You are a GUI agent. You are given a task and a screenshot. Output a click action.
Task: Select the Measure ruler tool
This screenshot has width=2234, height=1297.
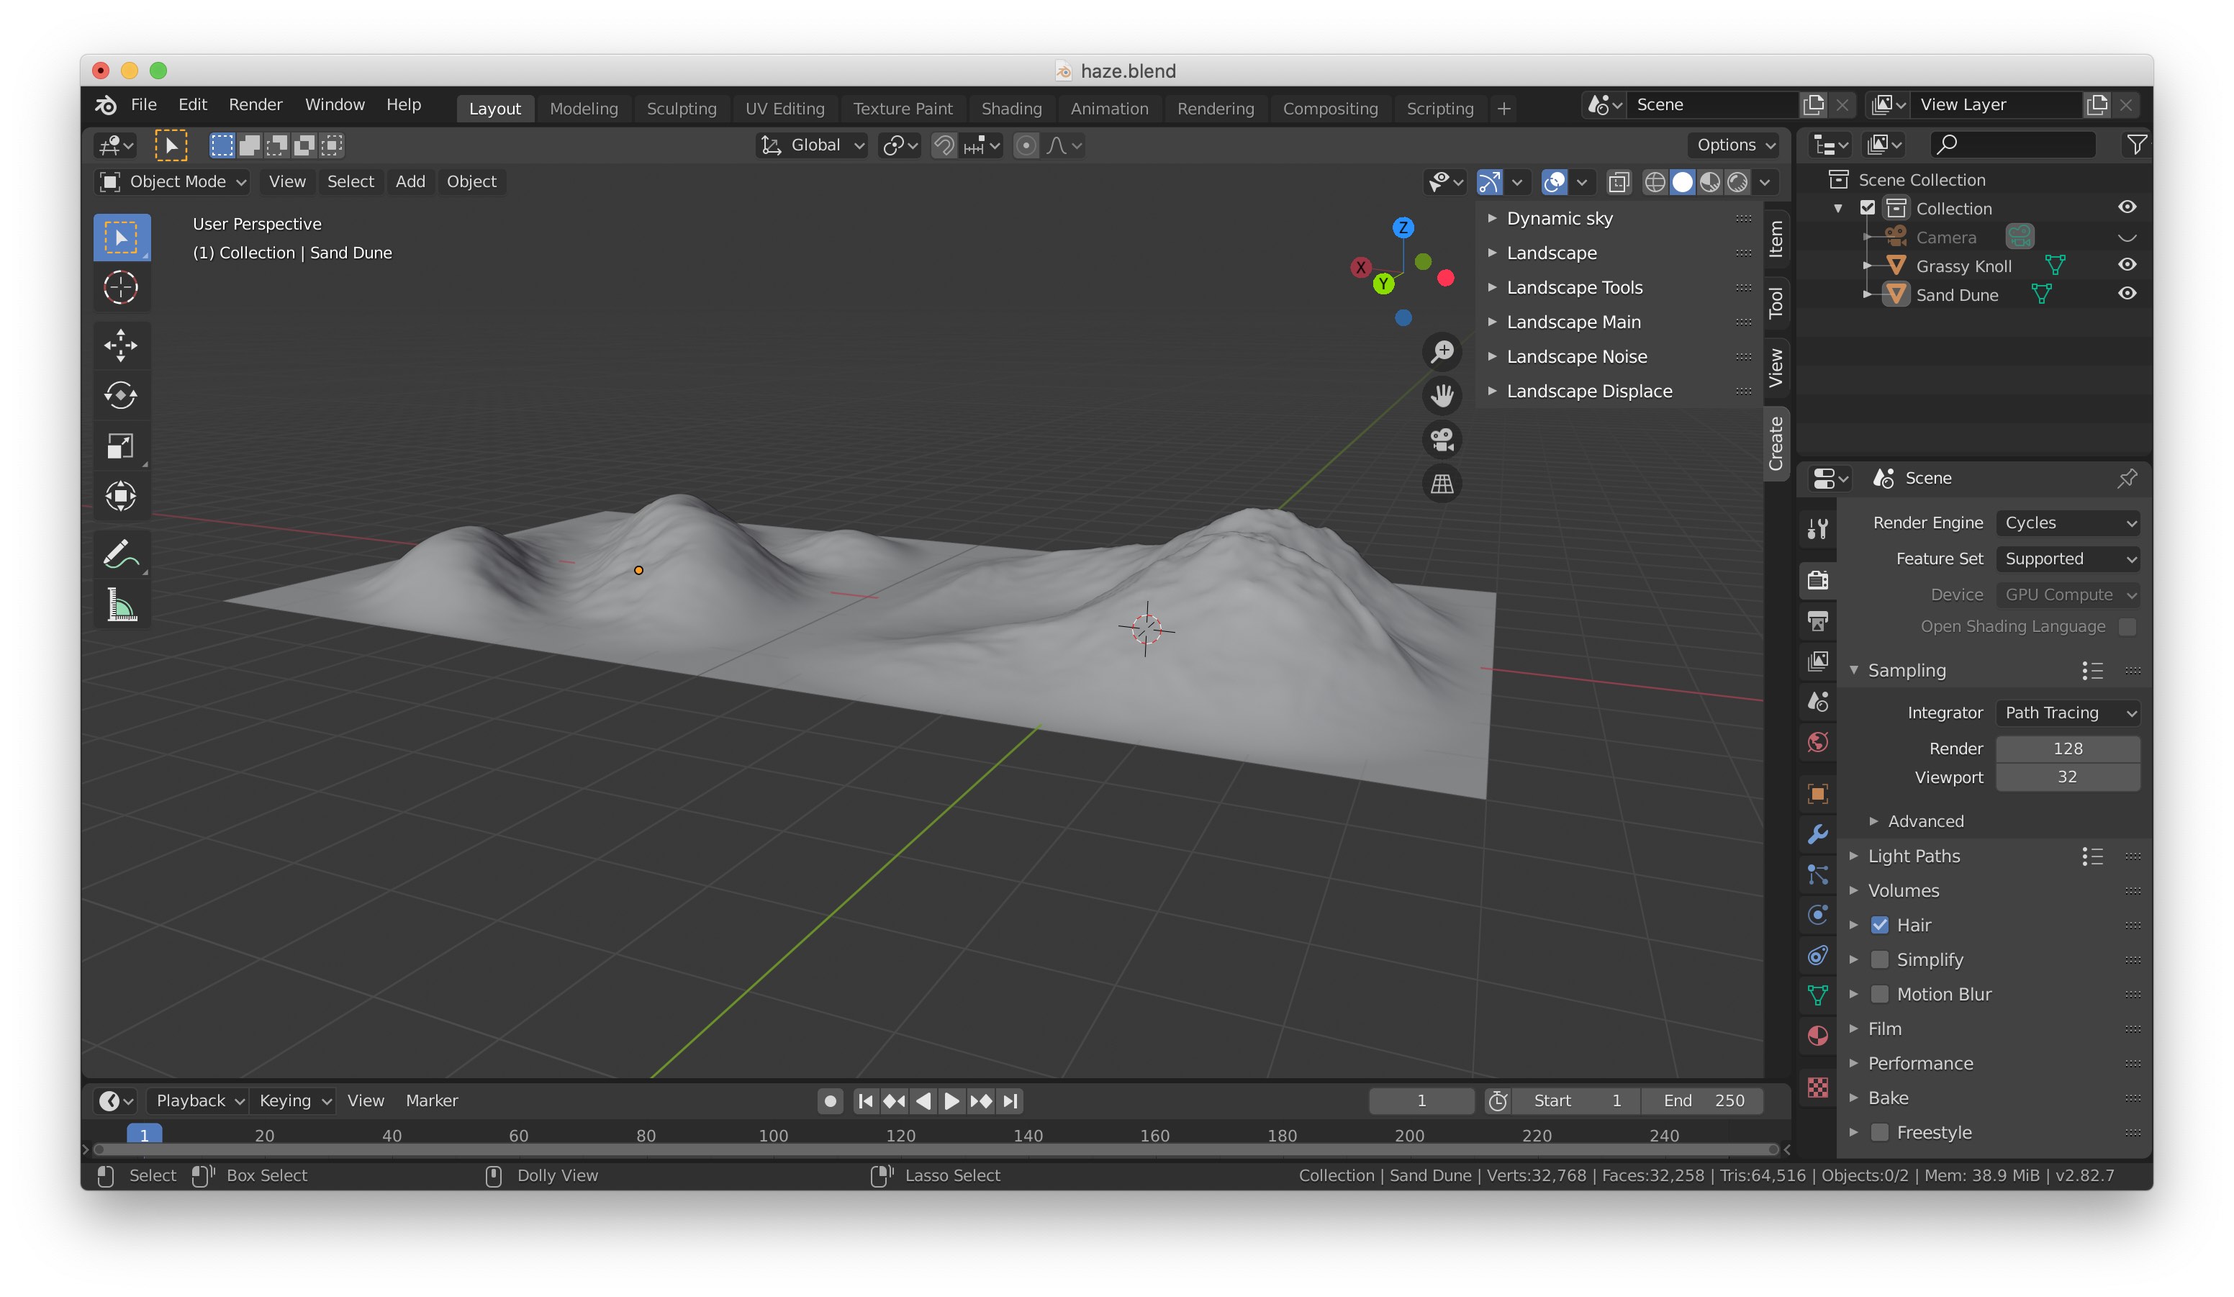121,605
